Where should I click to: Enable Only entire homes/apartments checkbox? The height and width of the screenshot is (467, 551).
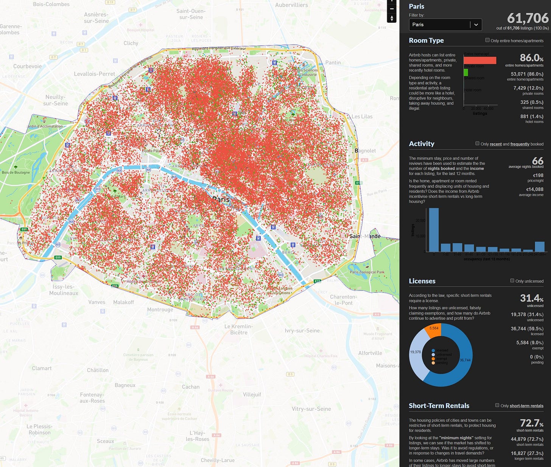(x=487, y=40)
